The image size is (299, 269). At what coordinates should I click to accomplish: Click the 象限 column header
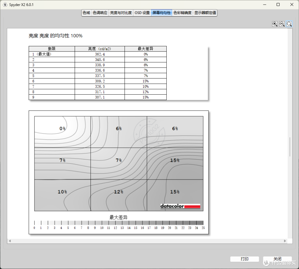[x=52, y=49]
